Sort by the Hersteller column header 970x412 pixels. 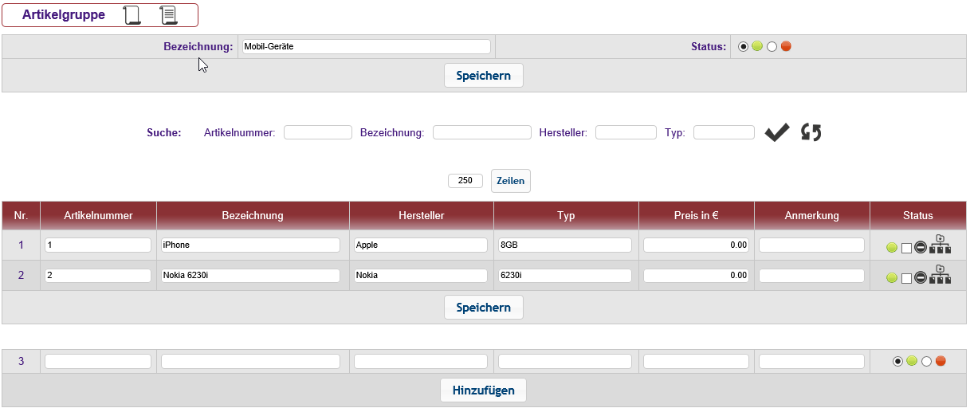click(421, 215)
